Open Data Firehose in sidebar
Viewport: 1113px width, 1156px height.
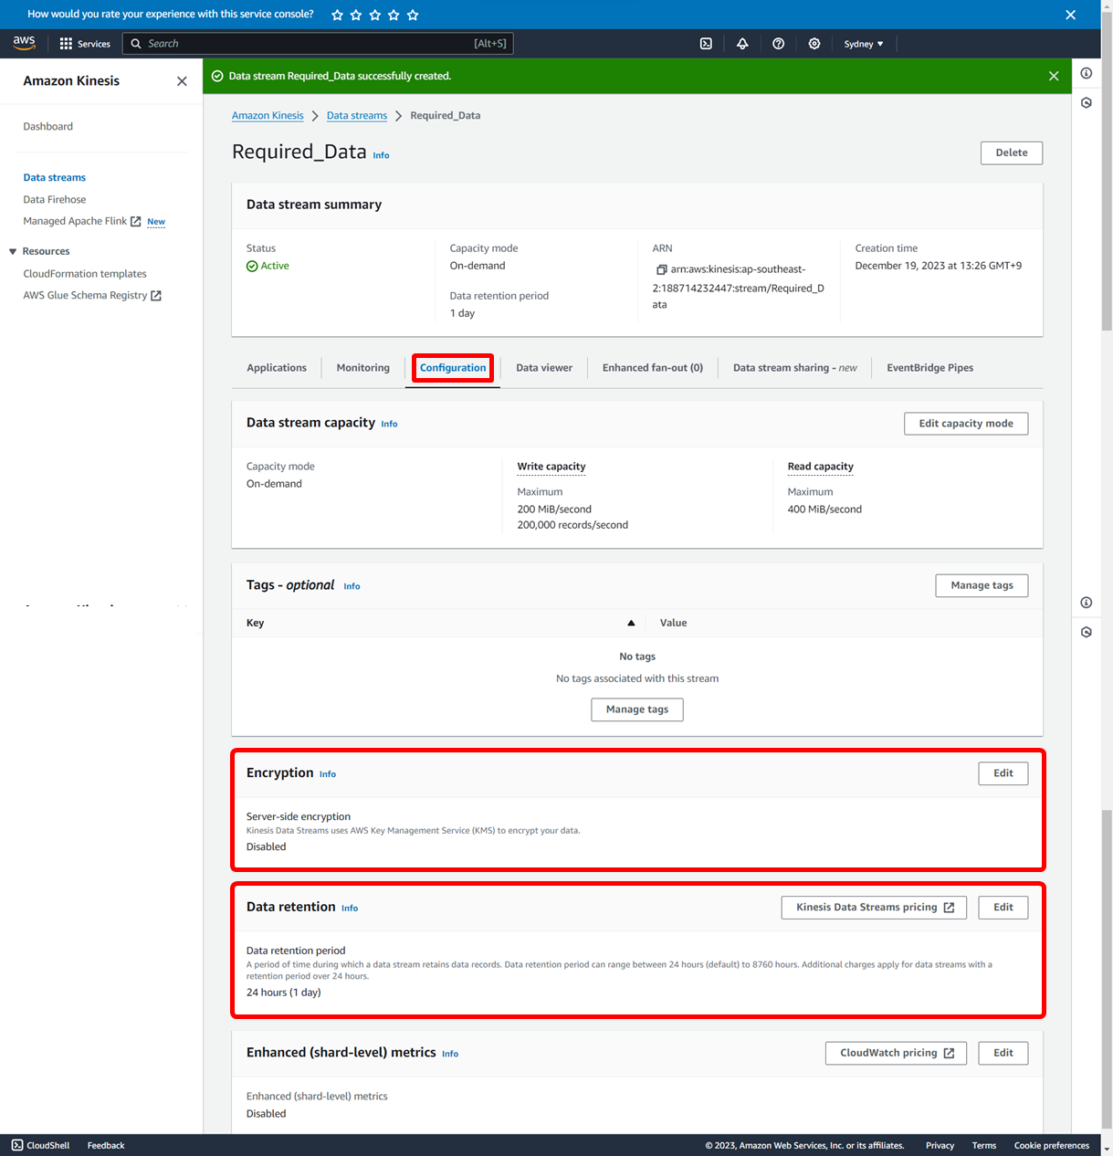(55, 200)
